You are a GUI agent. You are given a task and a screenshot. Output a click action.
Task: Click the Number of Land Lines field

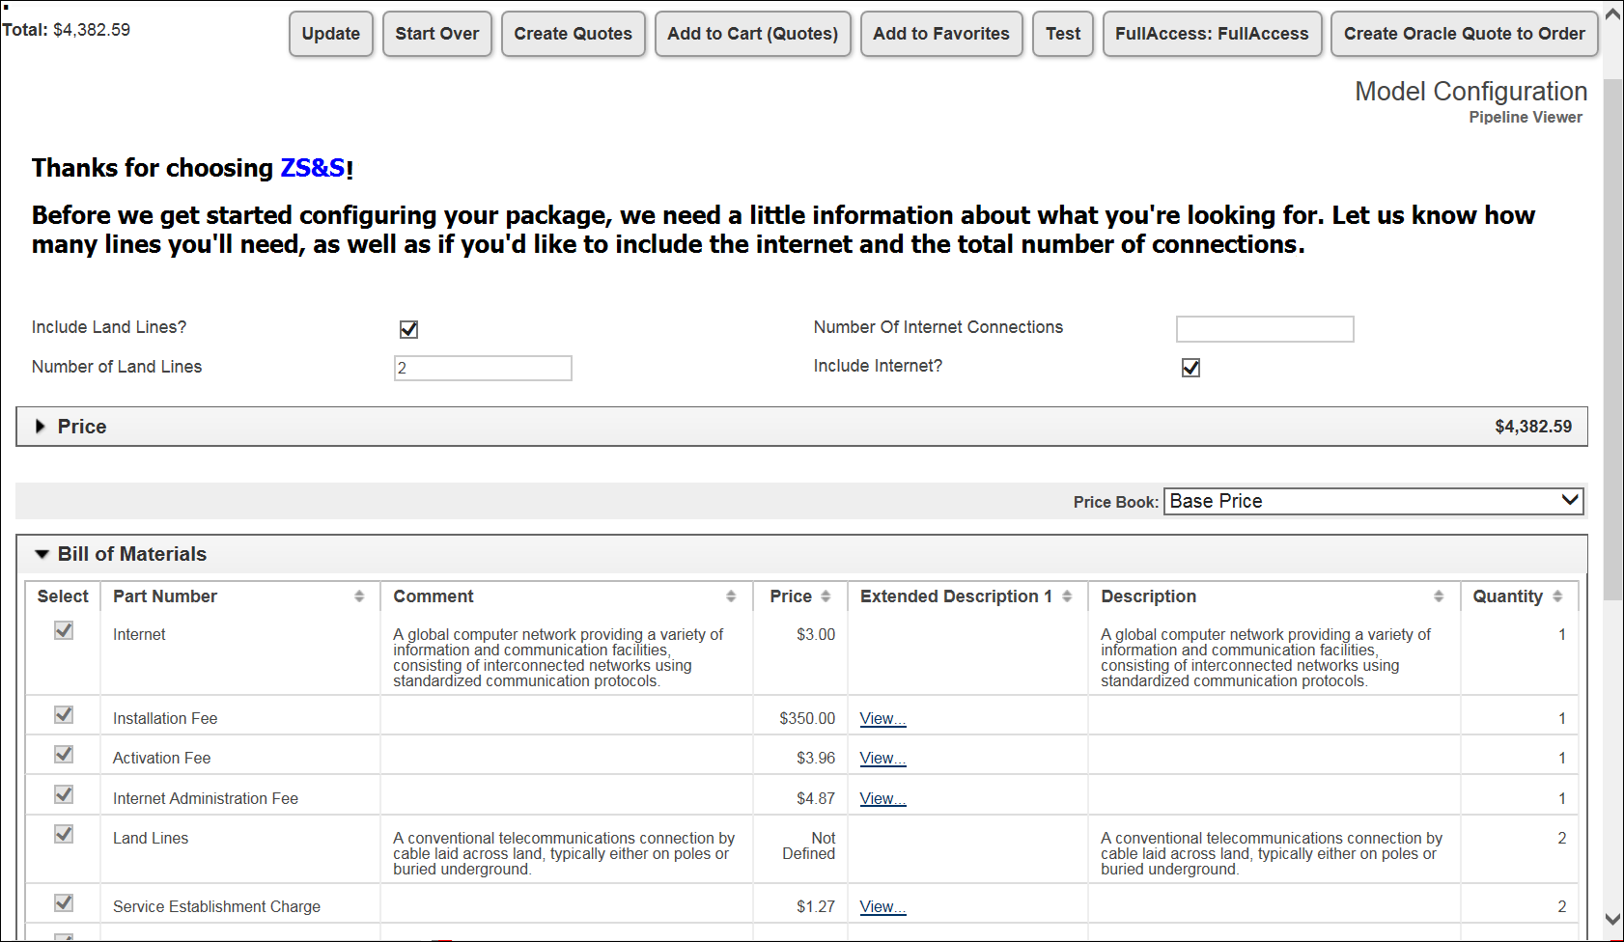pos(483,368)
